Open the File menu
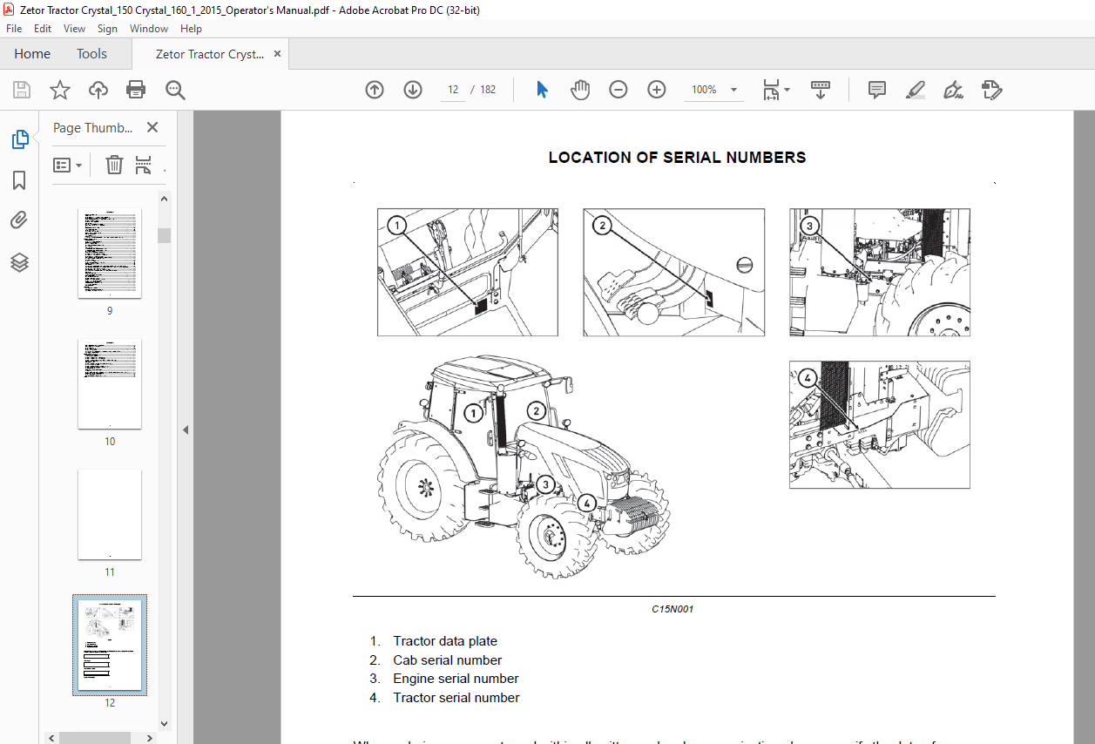This screenshot has width=1095, height=744. (x=14, y=29)
